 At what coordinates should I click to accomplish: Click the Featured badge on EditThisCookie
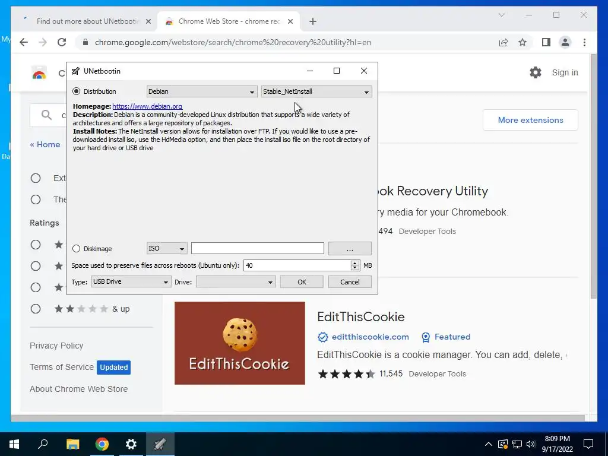pyautogui.click(x=446, y=337)
